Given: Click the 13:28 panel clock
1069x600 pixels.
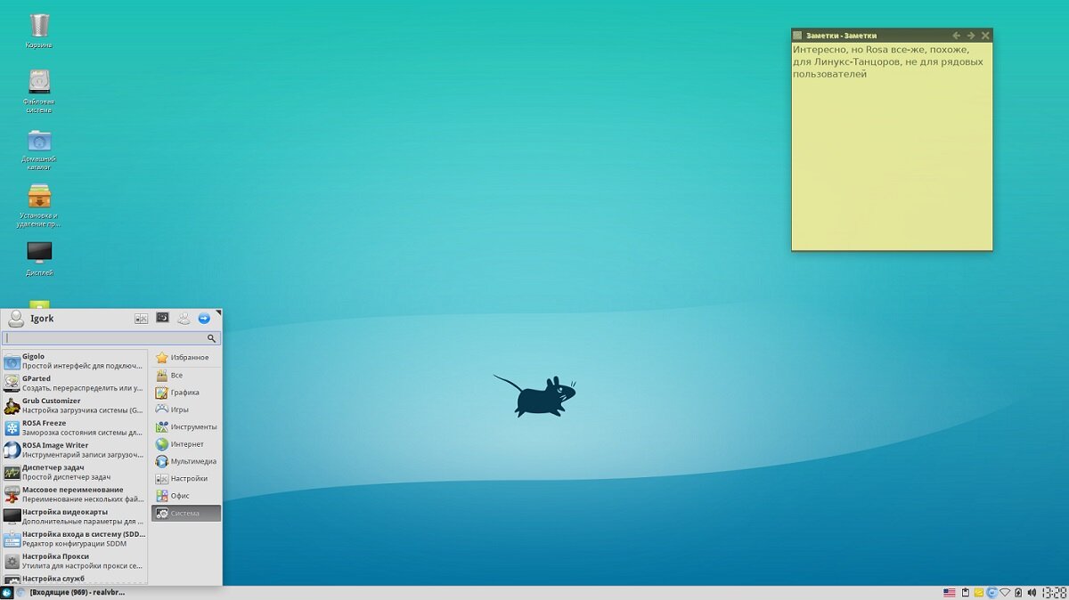Looking at the screenshot, I should coord(1054,592).
